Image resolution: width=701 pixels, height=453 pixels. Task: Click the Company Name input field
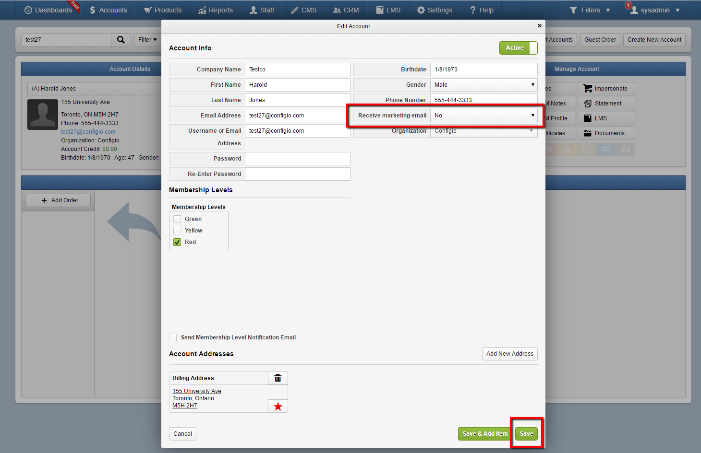(x=298, y=70)
